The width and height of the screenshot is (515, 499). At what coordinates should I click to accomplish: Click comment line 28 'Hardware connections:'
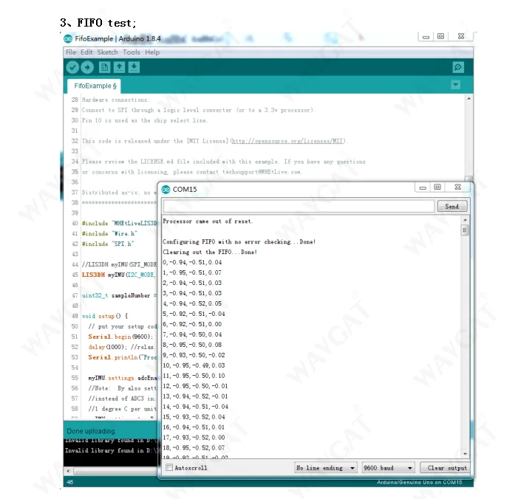click(x=115, y=100)
